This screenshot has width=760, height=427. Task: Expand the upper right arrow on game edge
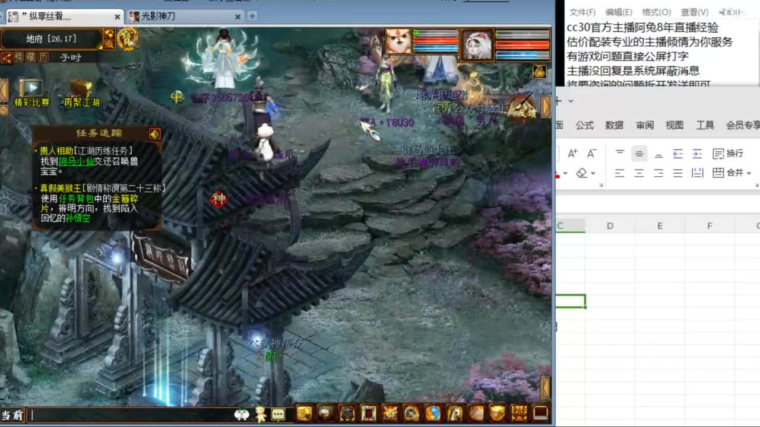(x=546, y=106)
